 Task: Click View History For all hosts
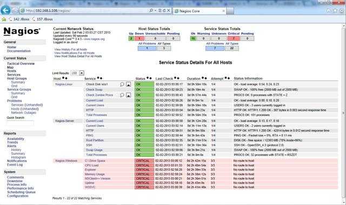click(x=71, y=49)
